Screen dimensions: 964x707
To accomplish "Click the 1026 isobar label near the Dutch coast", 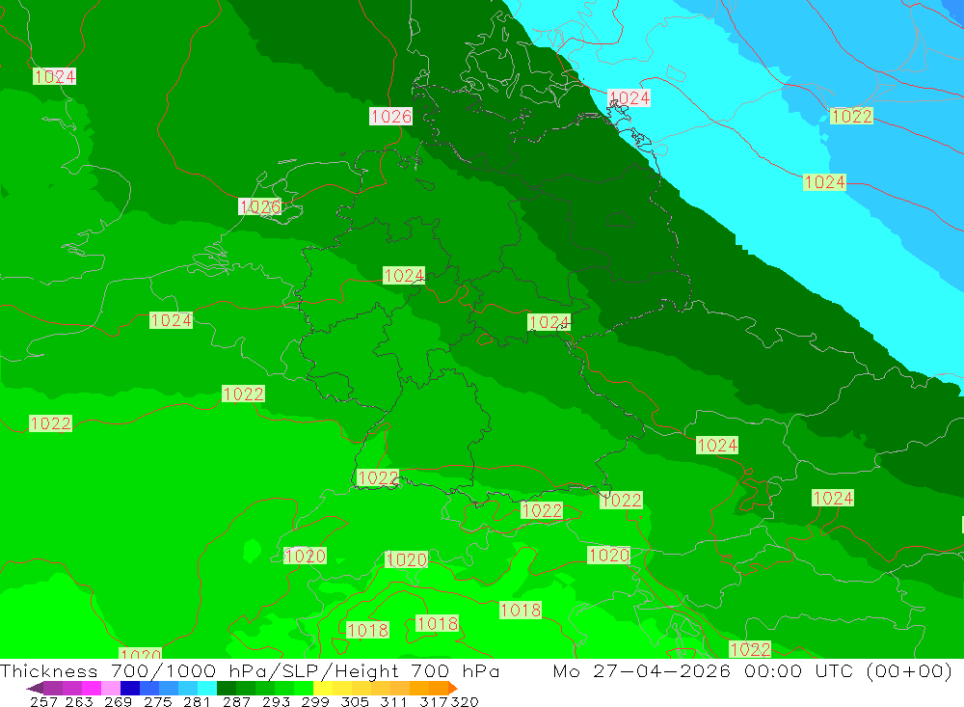I will (x=259, y=206).
